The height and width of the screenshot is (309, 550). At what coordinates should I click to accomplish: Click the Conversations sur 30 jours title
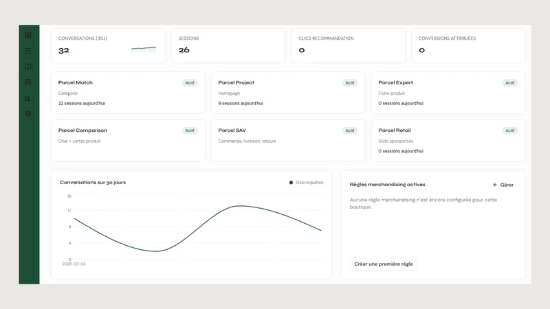(x=93, y=182)
